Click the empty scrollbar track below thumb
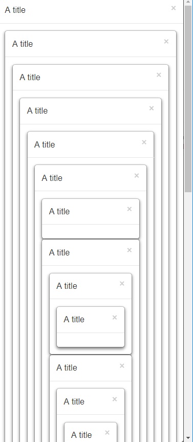 click(x=188, y=313)
